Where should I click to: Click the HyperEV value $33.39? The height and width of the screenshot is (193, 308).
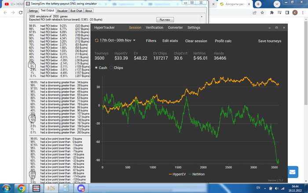point(121,58)
